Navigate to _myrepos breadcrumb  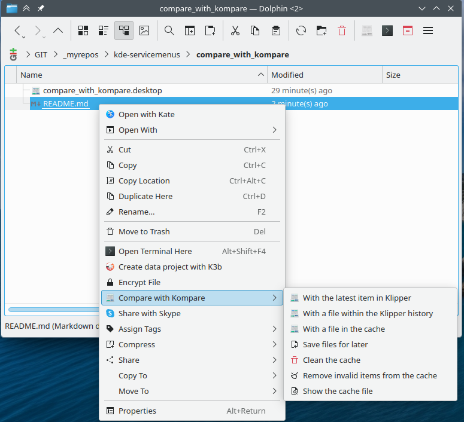coord(80,54)
